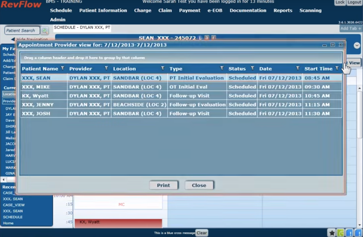The width and height of the screenshot is (363, 237).
Task: Open filter for Type column
Action: coord(222,68)
